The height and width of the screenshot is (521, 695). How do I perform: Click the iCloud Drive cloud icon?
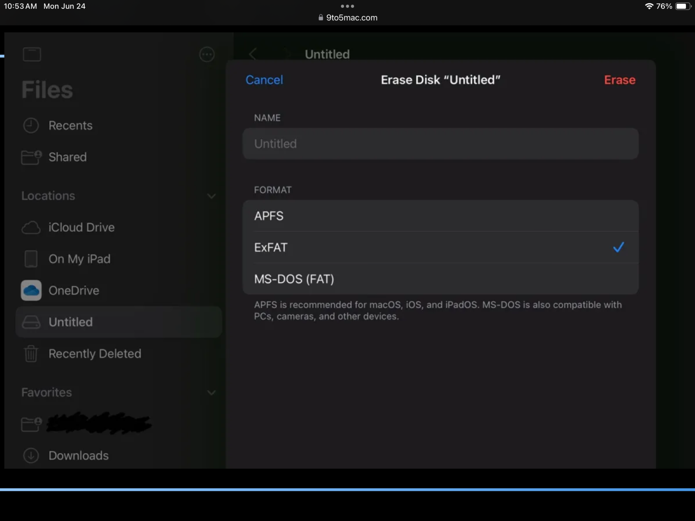[x=31, y=228]
